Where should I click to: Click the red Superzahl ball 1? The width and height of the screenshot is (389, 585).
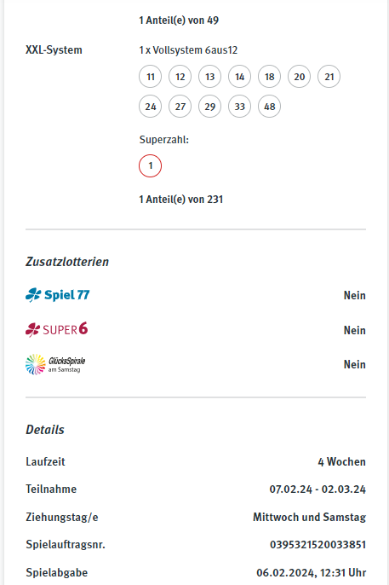(151, 165)
